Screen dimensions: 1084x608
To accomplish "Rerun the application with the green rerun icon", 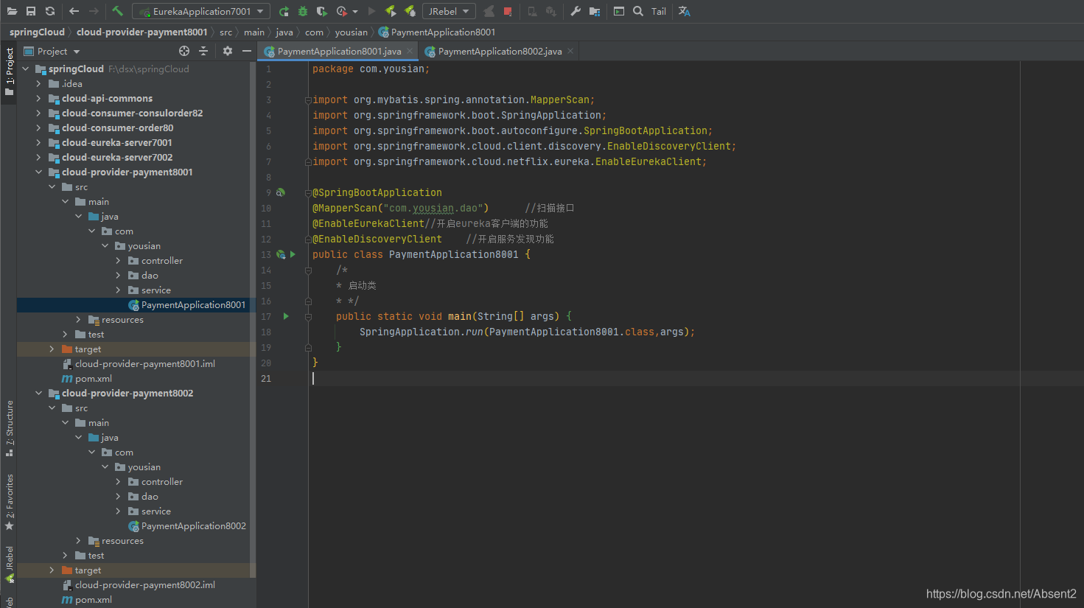I will click(284, 11).
